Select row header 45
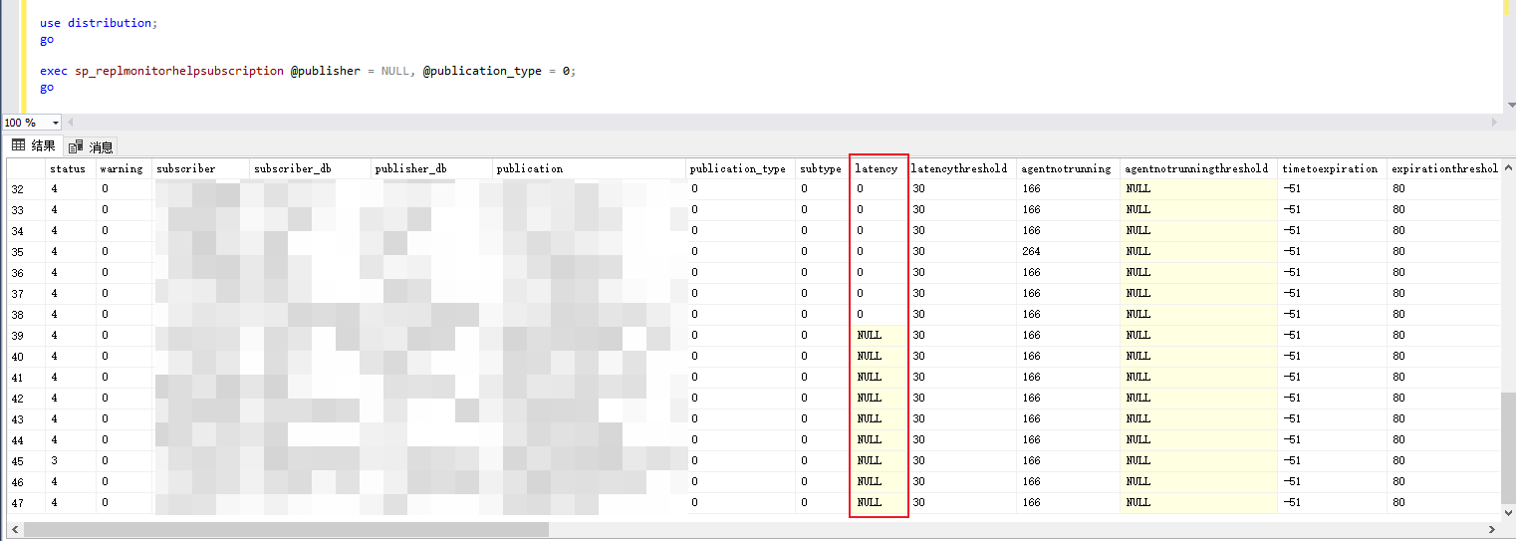This screenshot has height=541, width=1516. point(26,461)
